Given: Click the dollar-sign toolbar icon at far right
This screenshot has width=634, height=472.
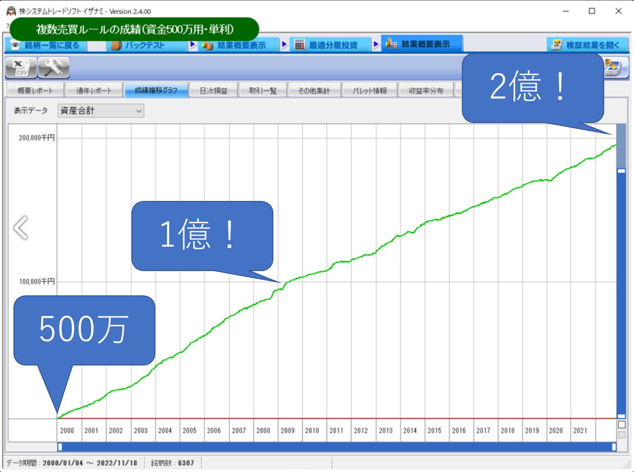Looking at the screenshot, I should [x=615, y=68].
